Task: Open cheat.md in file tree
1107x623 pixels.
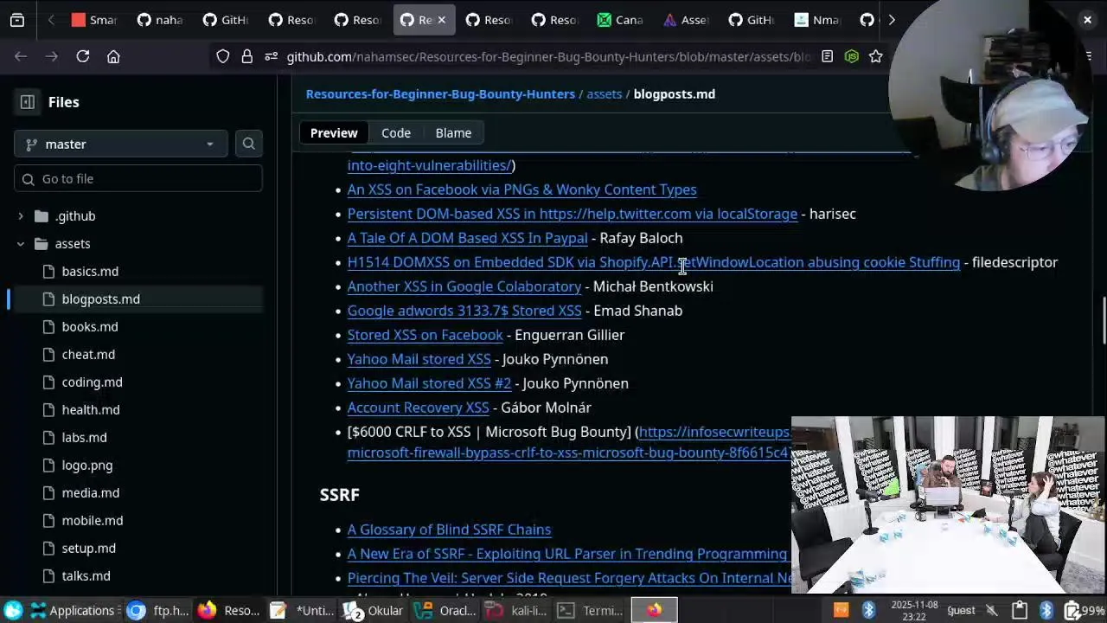Action: pos(88,355)
